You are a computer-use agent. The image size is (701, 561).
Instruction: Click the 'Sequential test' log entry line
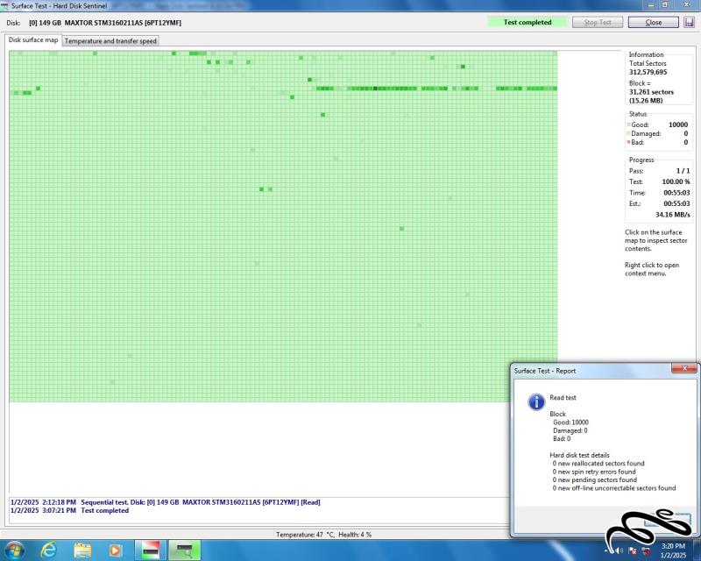[x=166, y=502]
